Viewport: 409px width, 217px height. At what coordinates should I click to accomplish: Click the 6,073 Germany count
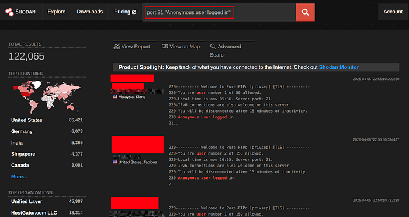pos(77,132)
